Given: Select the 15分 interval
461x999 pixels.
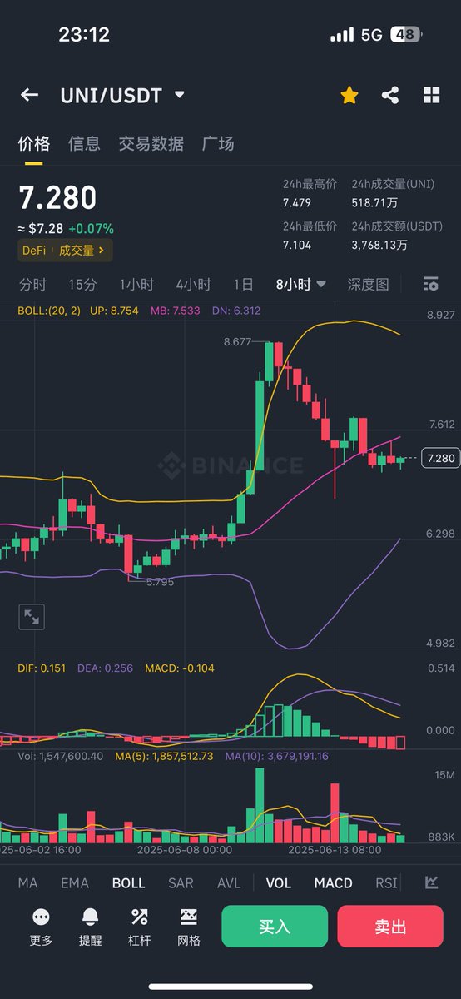Looking at the screenshot, I should [82, 285].
